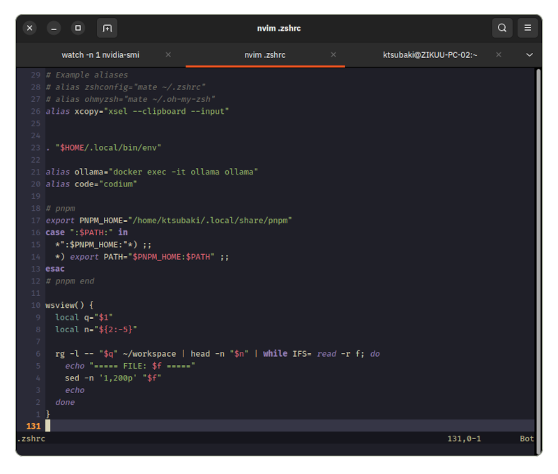Open the hamburger main menu
The width and height of the screenshot is (558, 474).
528,29
